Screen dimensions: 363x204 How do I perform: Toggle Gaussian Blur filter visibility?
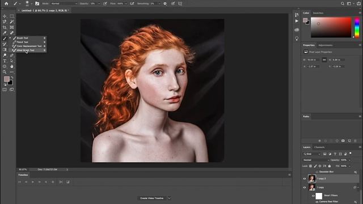tap(316, 172)
